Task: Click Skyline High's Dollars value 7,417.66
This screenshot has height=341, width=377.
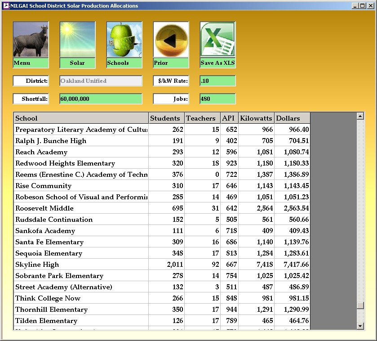Action: [x=296, y=265]
